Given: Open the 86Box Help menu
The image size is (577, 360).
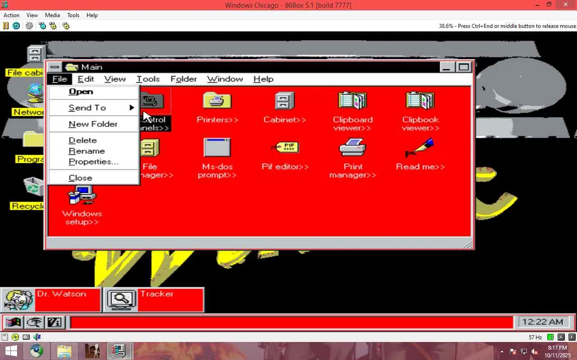Looking at the screenshot, I should [92, 15].
